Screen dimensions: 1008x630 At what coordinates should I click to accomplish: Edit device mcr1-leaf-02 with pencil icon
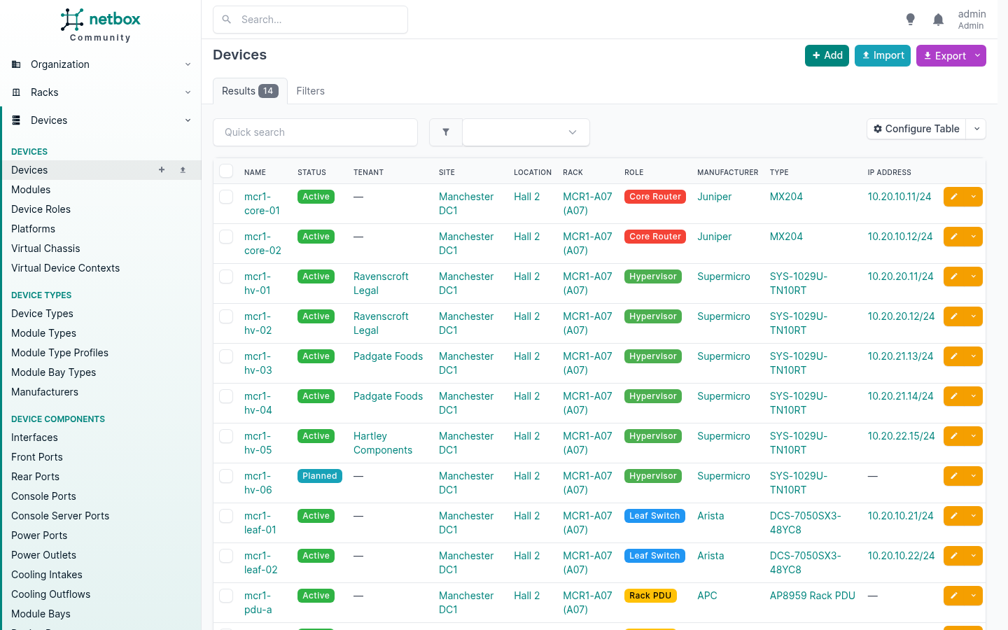click(x=954, y=556)
